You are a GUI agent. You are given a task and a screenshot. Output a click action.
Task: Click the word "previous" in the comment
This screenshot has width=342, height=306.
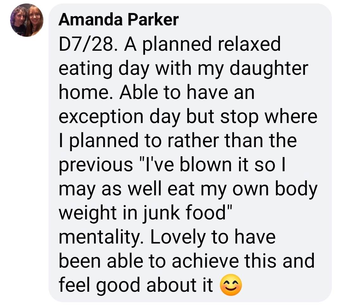(x=96, y=166)
